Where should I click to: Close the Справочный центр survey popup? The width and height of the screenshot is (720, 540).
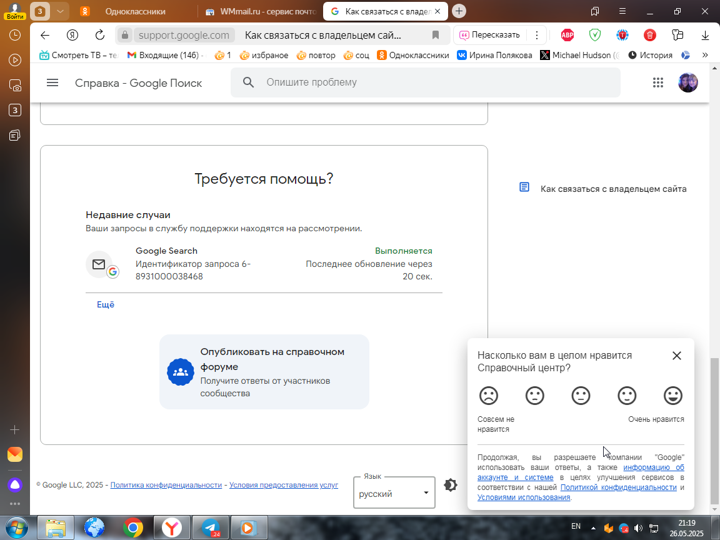click(676, 356)
